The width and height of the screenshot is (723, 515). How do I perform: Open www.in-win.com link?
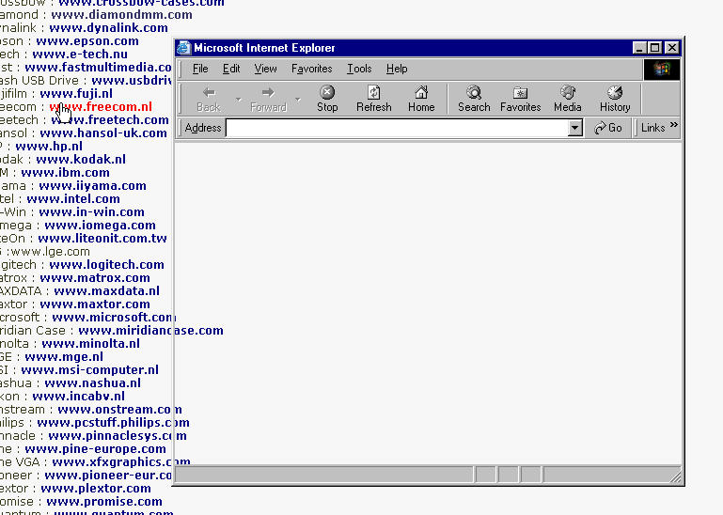click(91, 212)
